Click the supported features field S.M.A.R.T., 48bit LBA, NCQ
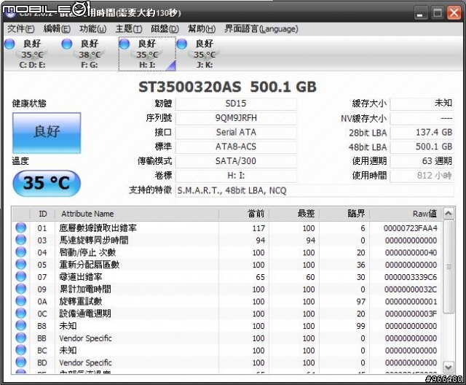This screenshot has height=385, width=466. 315,190
